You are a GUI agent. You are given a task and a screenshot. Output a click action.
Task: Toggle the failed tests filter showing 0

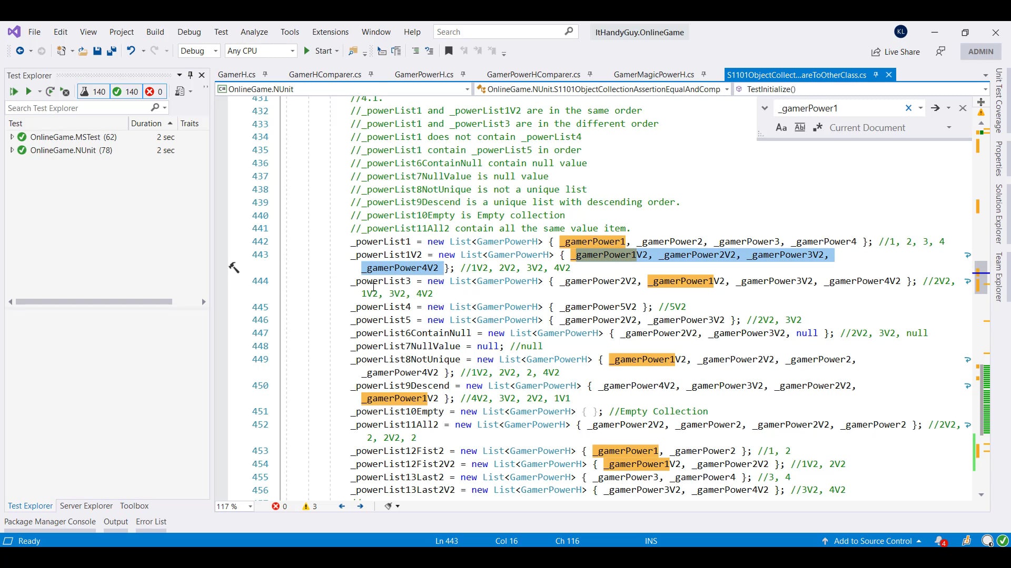(x=154, y=92)
